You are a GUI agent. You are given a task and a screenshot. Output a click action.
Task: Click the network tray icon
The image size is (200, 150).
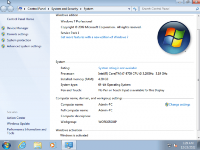pos(169,145)
